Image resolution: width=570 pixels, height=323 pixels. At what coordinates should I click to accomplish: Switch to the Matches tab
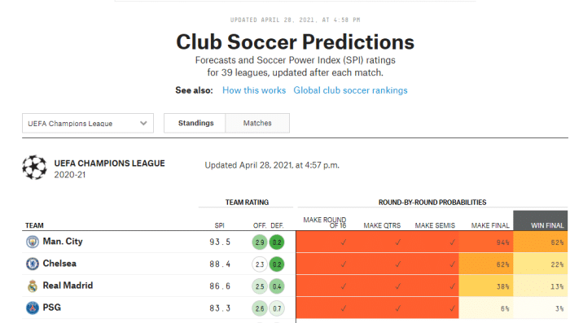click(257, 123)
